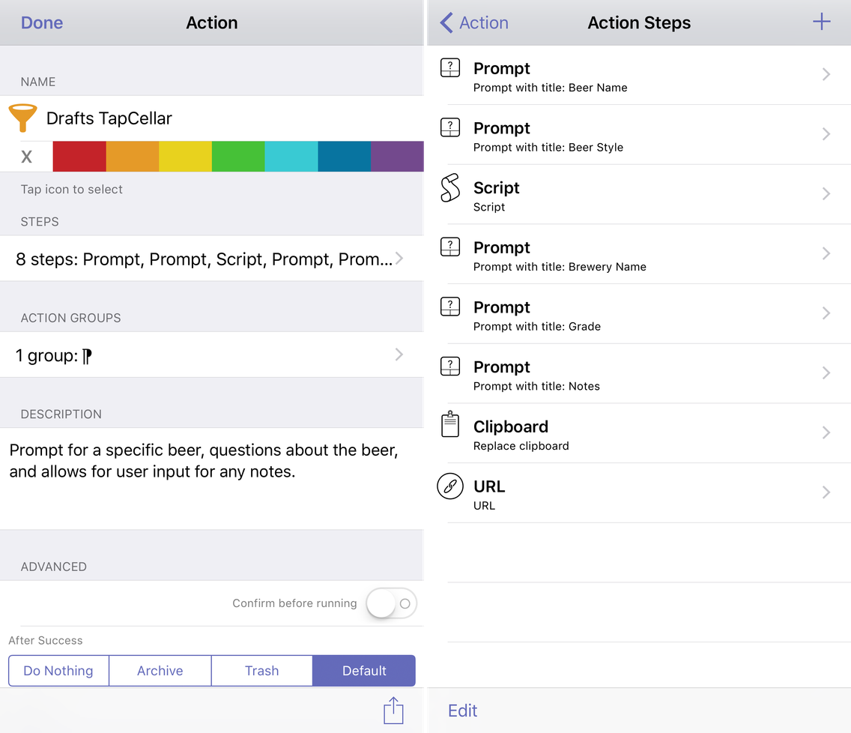Open Prompt with title: Grade chevron

click(826, 313)
